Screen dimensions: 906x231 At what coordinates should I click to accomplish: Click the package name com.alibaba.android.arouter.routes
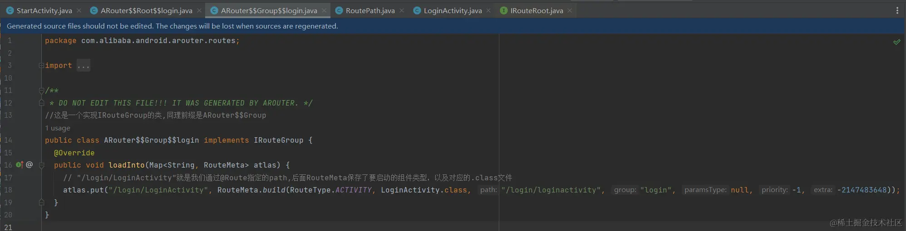point(158,41)
